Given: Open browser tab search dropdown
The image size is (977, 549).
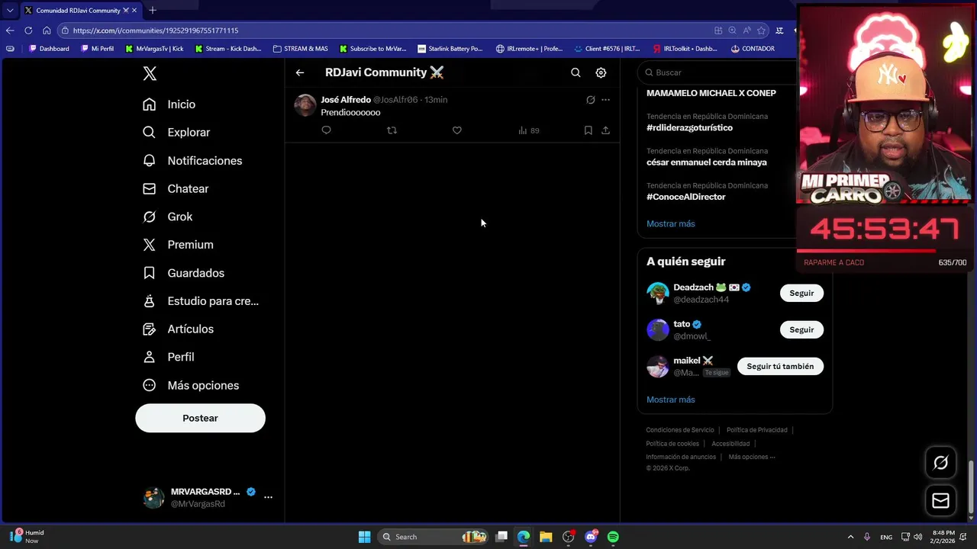Looking at the screenshot, I should click(10, 10).
